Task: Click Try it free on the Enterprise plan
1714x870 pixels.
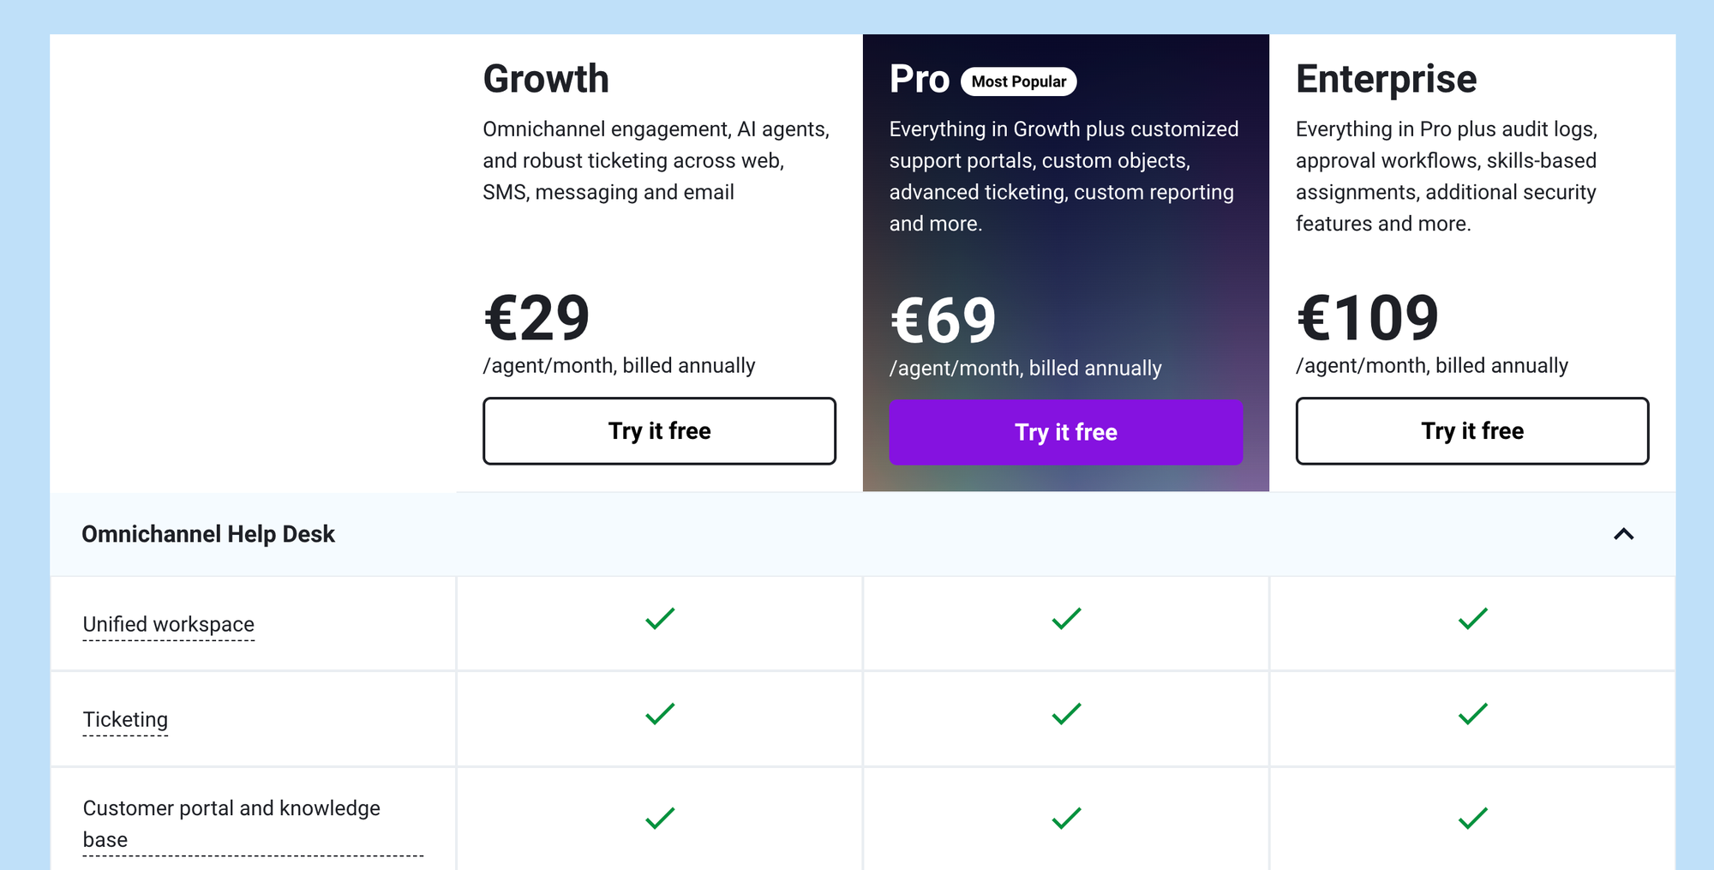Action: pos(1471,431)
